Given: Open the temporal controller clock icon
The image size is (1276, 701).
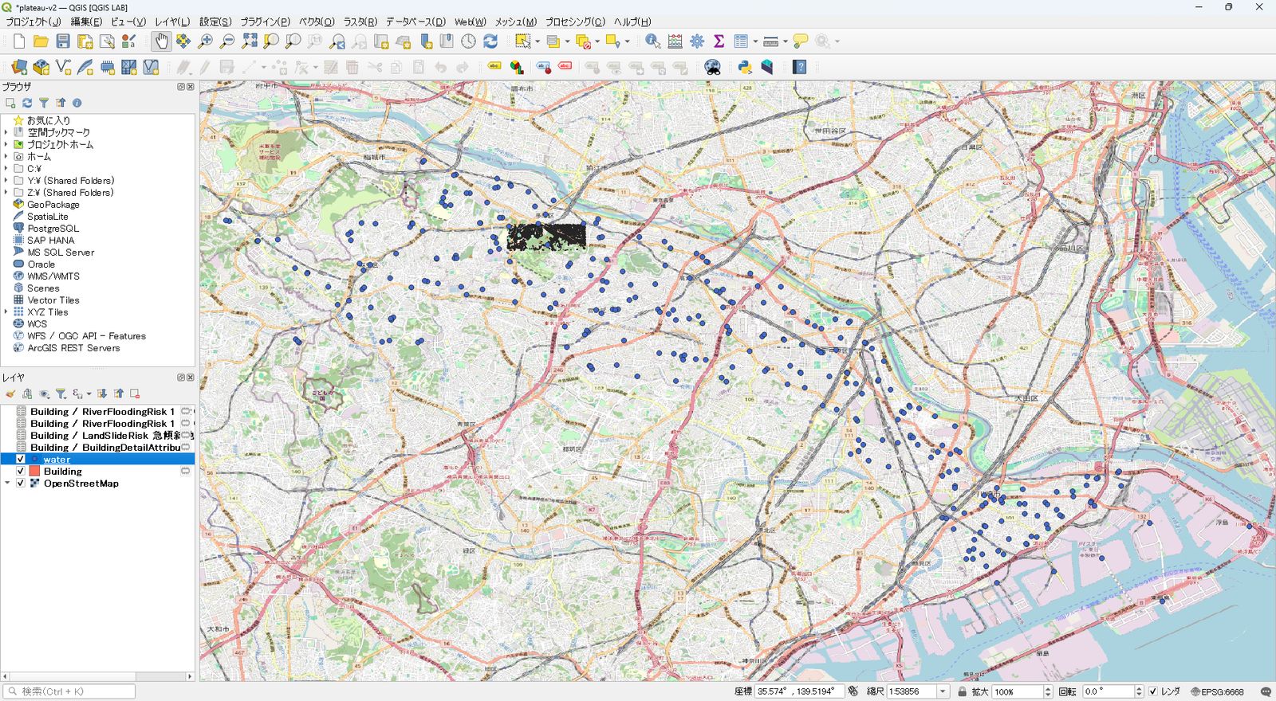Looking at the screenshot, I should coord(468,41).
